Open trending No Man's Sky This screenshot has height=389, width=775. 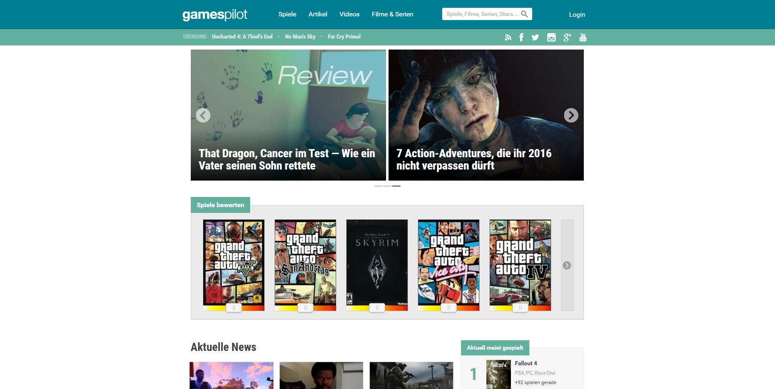coord(300,36)
